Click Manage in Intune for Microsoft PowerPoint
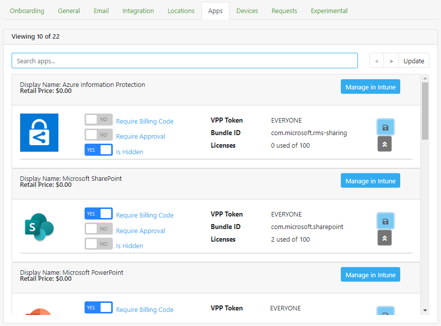 [371, 275]
